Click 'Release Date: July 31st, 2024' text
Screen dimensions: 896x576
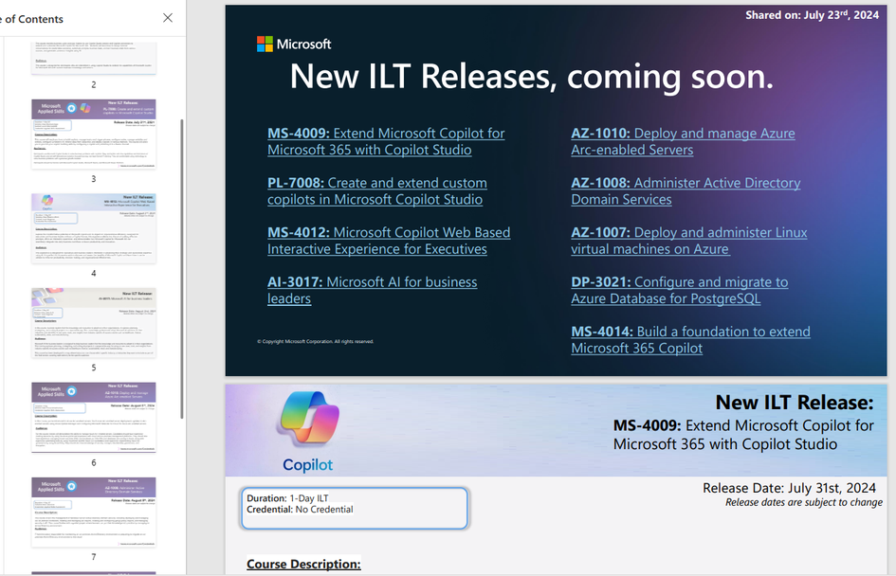point(789,488)
